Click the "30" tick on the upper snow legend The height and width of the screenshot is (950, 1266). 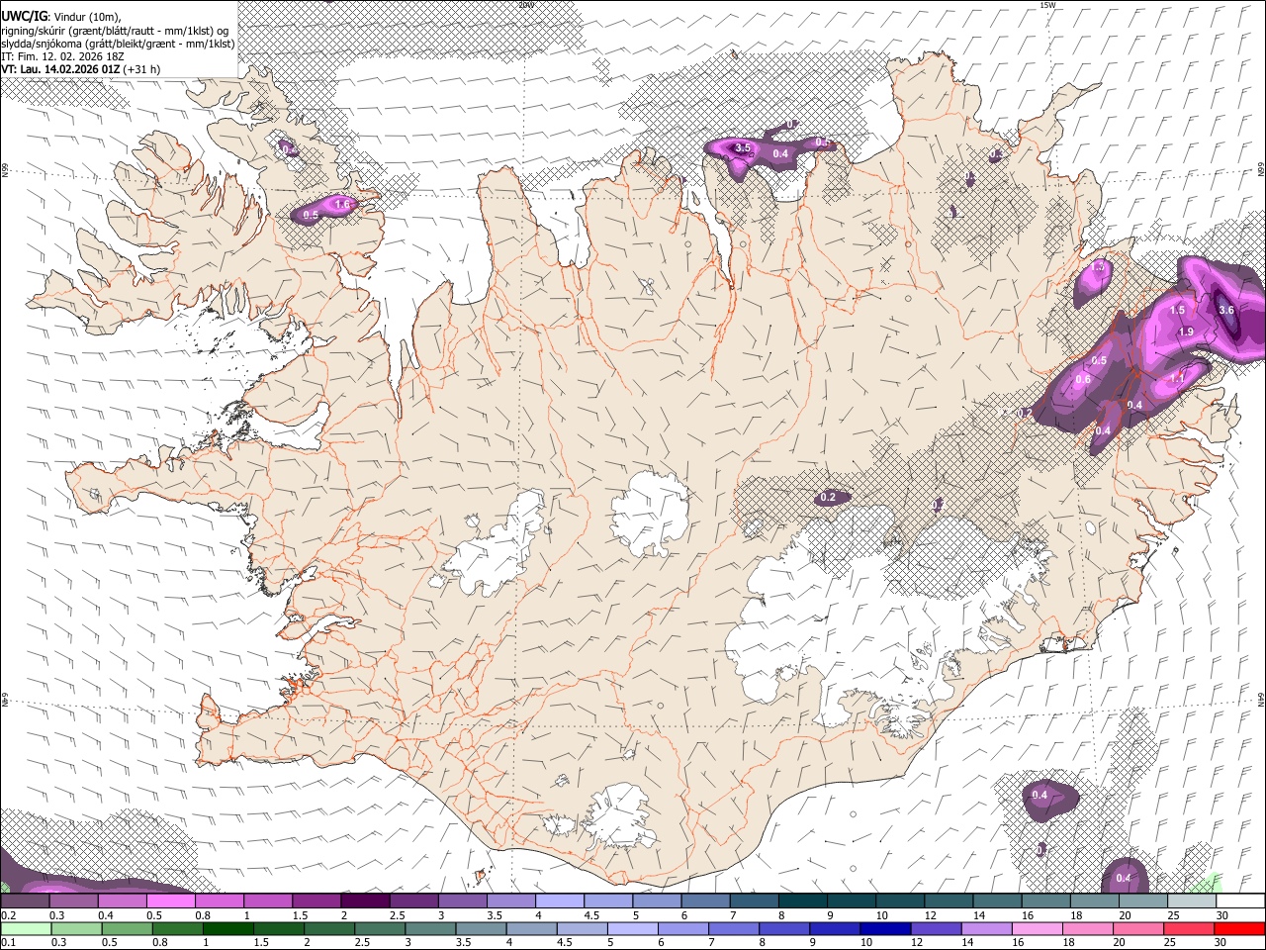click(x=1222, y=915)
